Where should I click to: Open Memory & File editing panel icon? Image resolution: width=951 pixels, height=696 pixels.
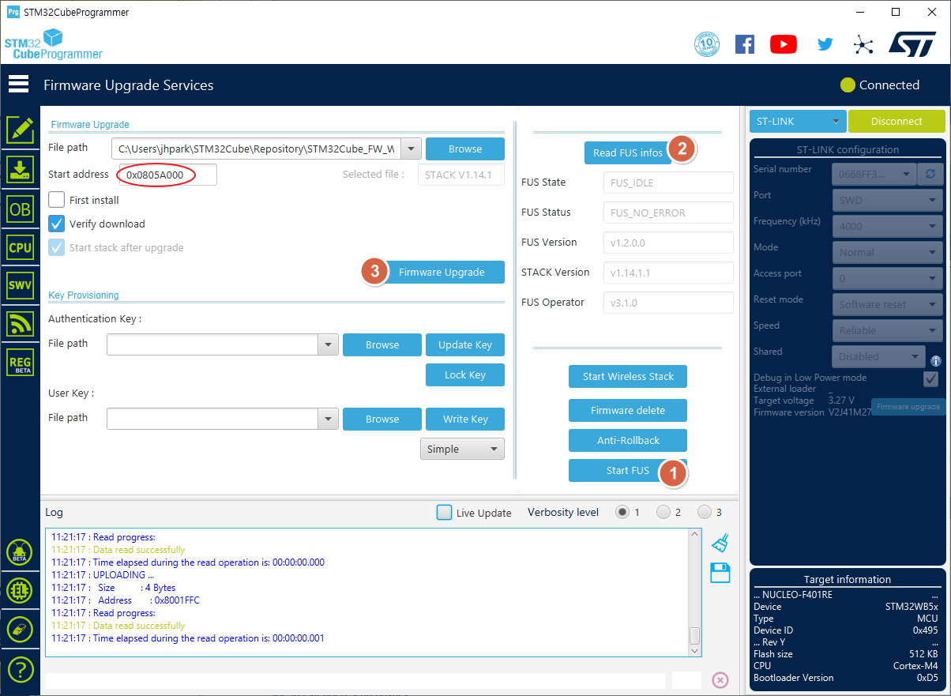tap(20, 130)
